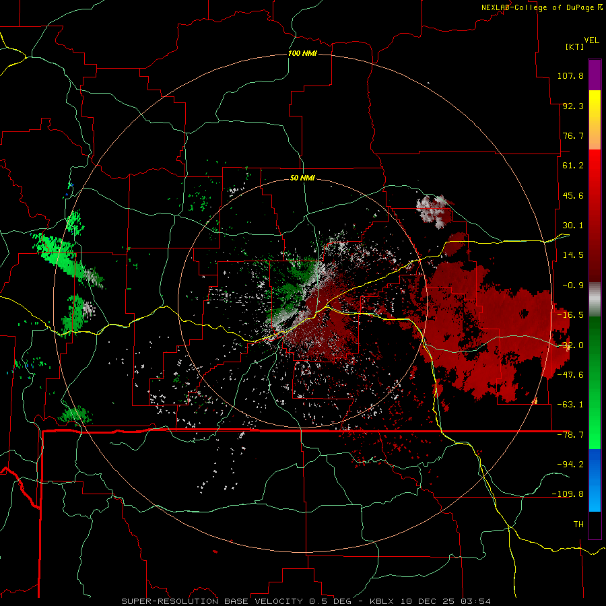Click the 45.6 legend value

573,195
